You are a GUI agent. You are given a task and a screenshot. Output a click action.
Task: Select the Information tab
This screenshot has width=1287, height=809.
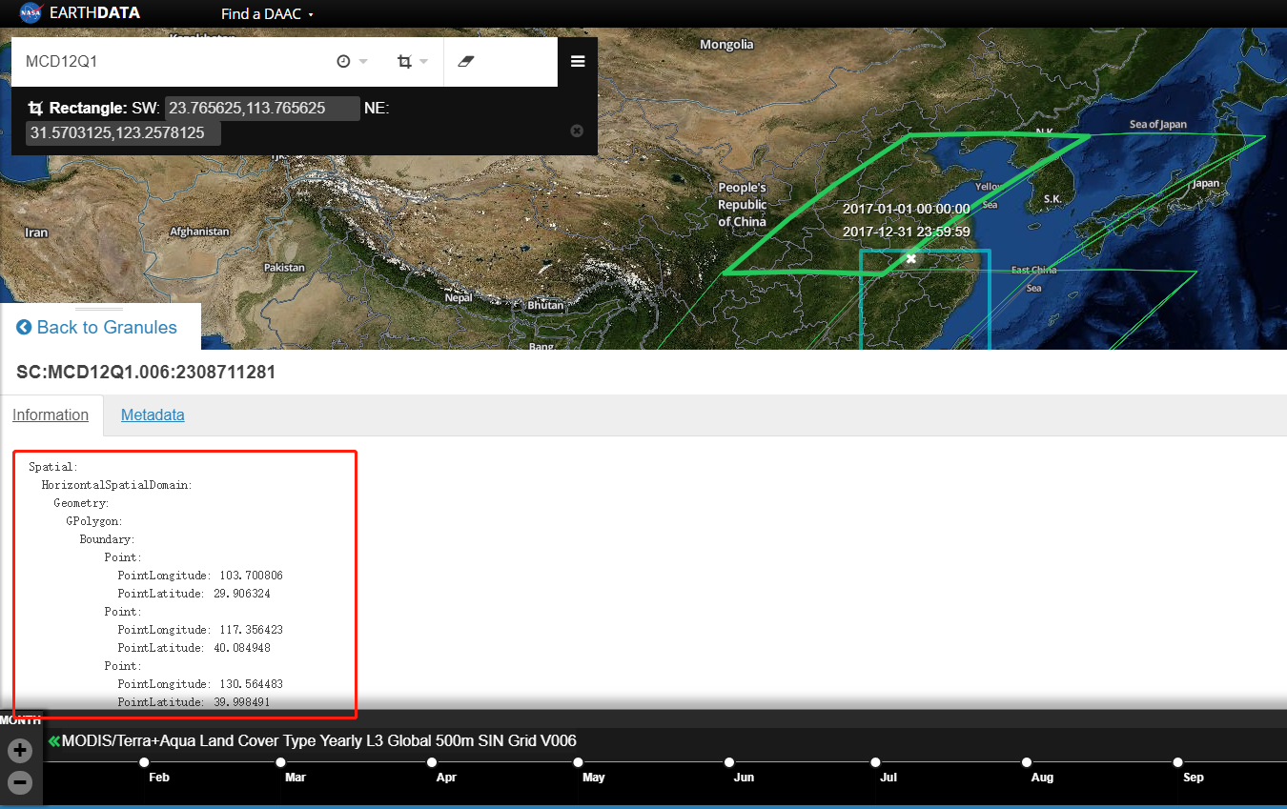coord(51,415)
